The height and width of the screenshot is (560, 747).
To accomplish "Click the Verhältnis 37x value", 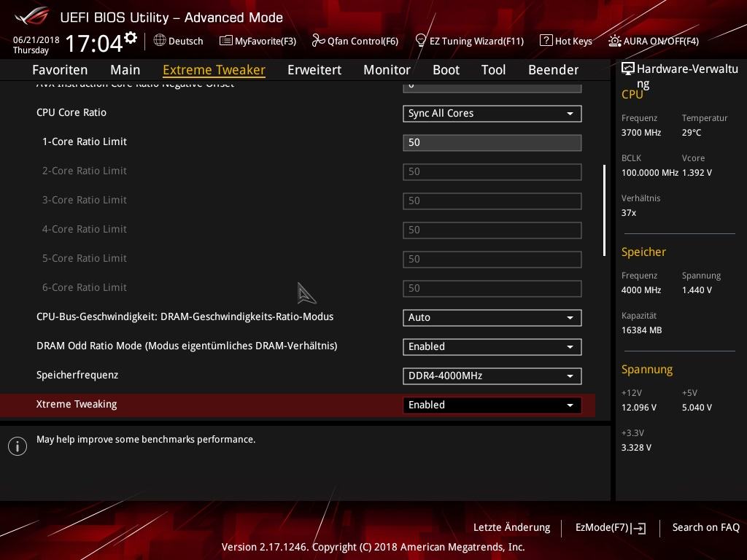I will click(x=628, y=213).
